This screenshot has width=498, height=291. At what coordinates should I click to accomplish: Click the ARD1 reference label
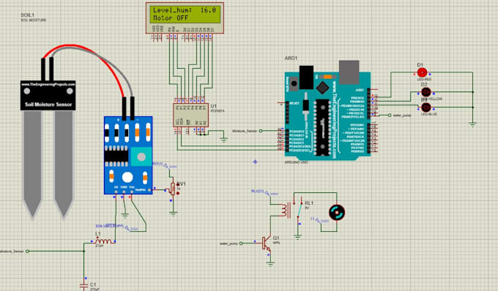point(291,58)
